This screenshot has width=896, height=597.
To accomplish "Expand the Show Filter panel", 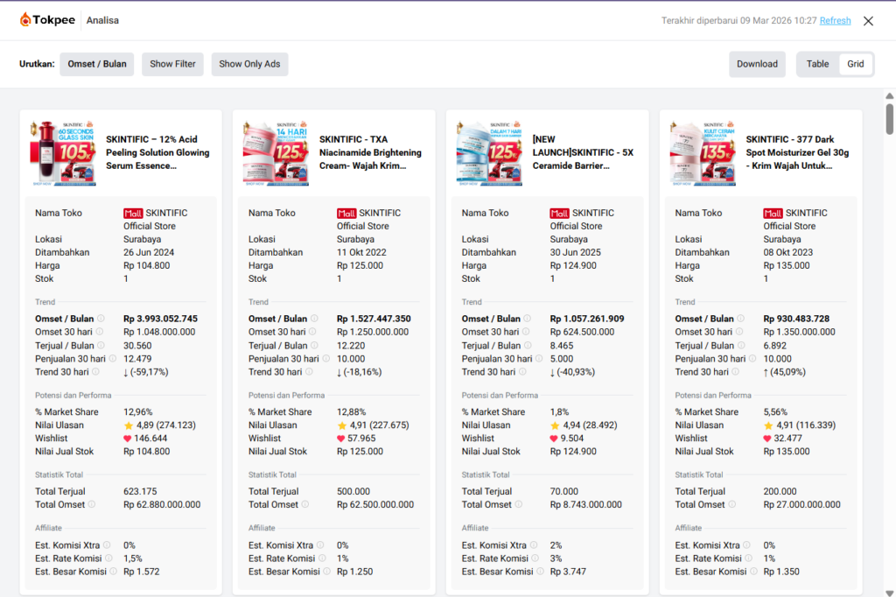I will (172, 64).
